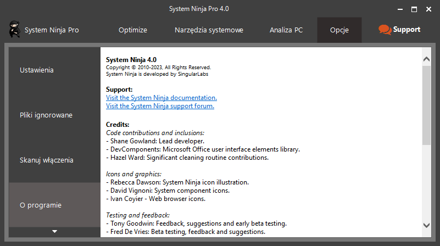Image resolution: width=440 pixels, height=246 pixels.
Task: Click the orange Support chat bubble icon
Action: pyautogui.click(x=385, y=30)
